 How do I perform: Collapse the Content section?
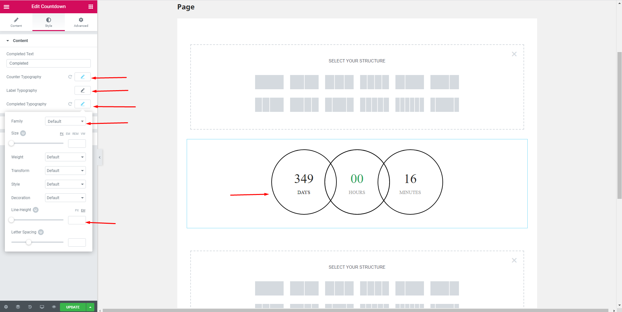[x=49, y=41]
